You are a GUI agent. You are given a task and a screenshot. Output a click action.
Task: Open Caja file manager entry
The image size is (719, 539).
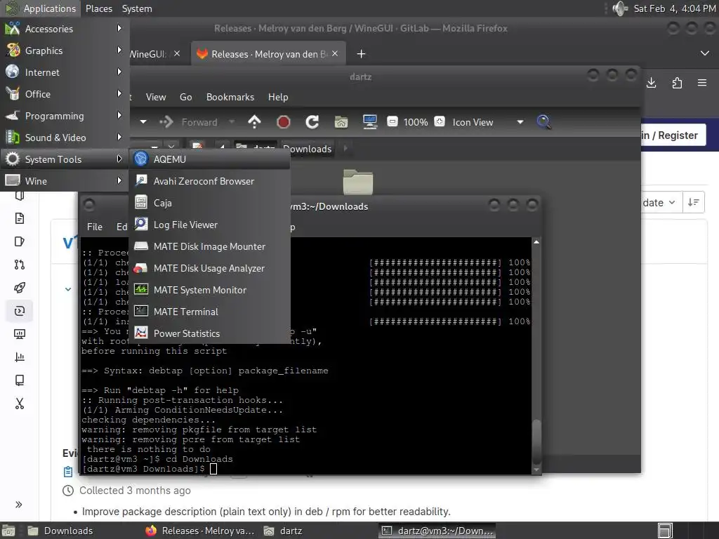coord(209,203)
